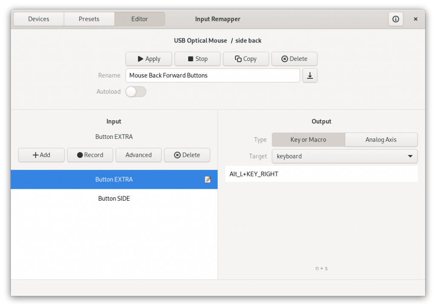Start recording a new input
Image resolution: width=436 pixels, height=308 pixels.
coord(90,155)
